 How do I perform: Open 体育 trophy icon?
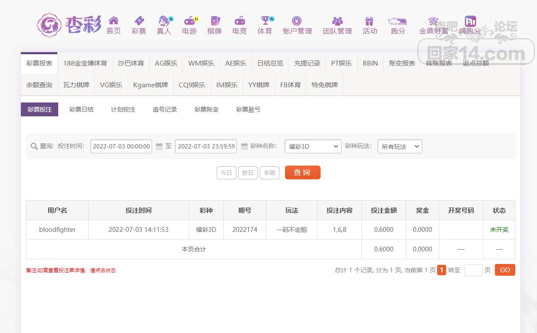(x=265, y=20)
